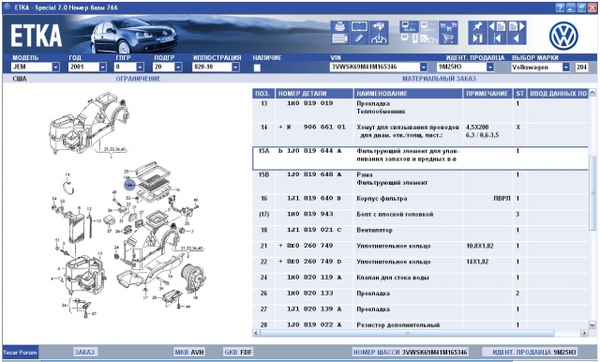Click the multiple shopping carts icon
Image resolution: width=600 pixels, height=362 pixels.
click(x=448, y=26)
